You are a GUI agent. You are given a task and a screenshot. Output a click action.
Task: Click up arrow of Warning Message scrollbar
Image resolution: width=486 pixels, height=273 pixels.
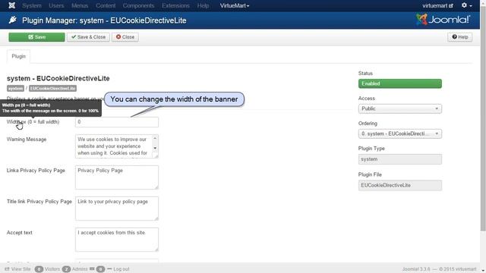(x=155, y=138)
